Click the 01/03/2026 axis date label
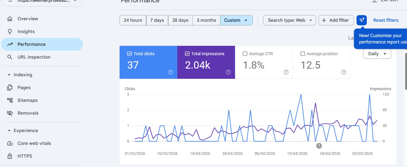This screenshot has width=407, height=167. pyautogui.click(x=135, y=154)
